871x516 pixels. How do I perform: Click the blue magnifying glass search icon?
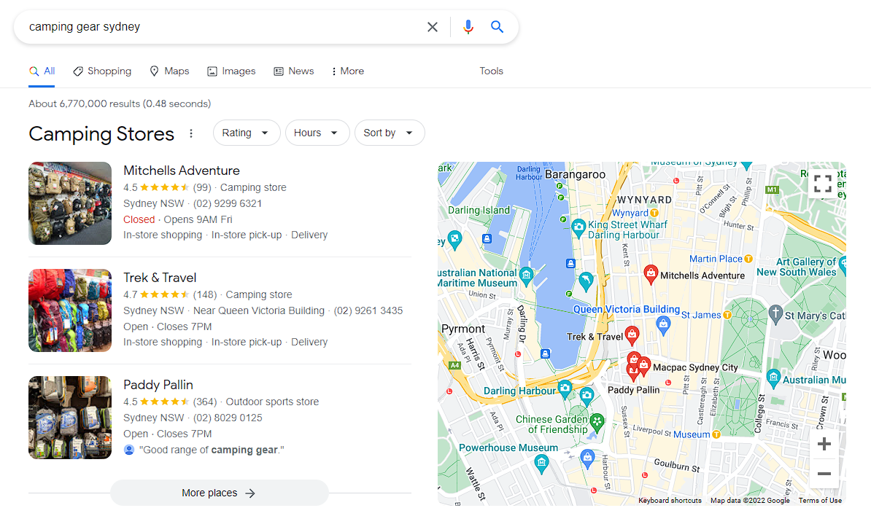pos(497,26)
